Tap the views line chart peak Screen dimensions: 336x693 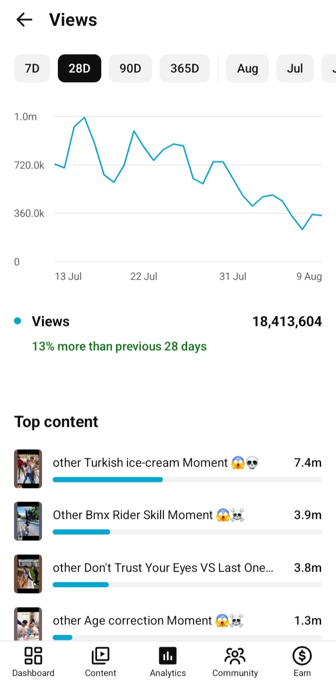[x=84, y=117]
